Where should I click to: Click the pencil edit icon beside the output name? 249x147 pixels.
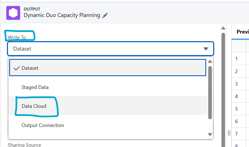[x=105, y=16]
